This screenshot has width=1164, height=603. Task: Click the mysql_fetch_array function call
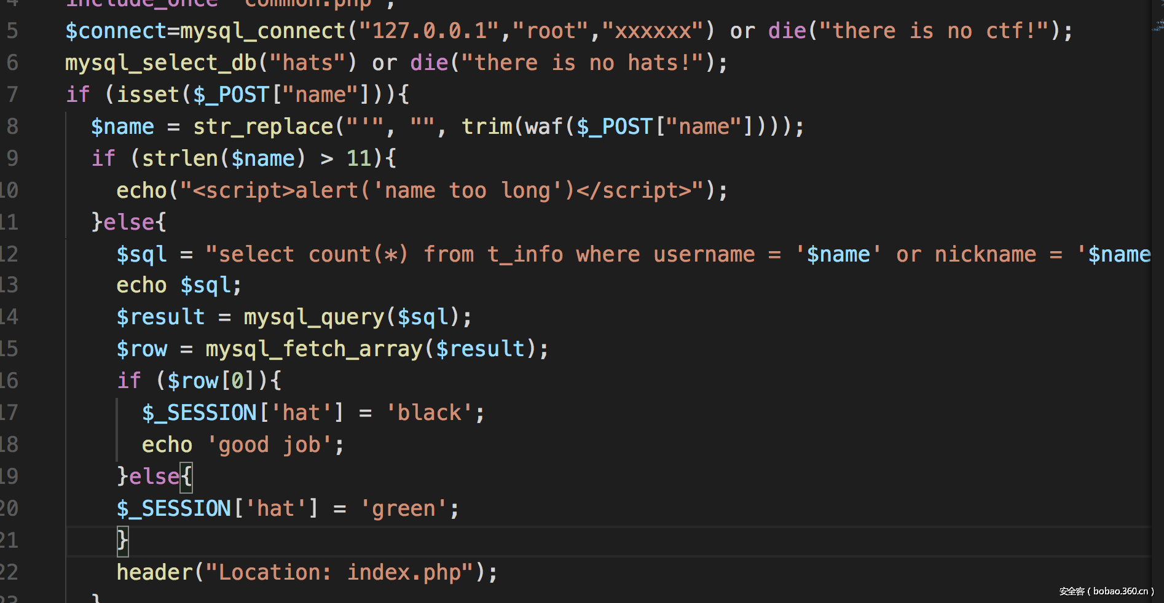point(314,349)
